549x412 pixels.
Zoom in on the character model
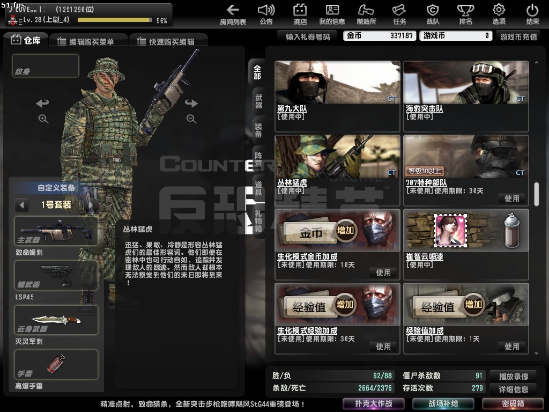tap(43, 119)
